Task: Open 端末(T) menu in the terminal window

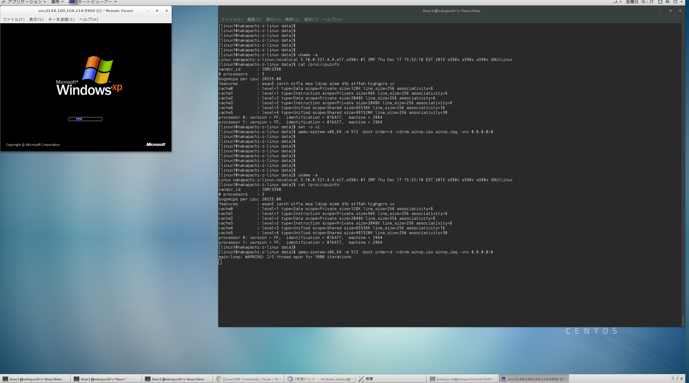Action: click(x=311, y=19)
